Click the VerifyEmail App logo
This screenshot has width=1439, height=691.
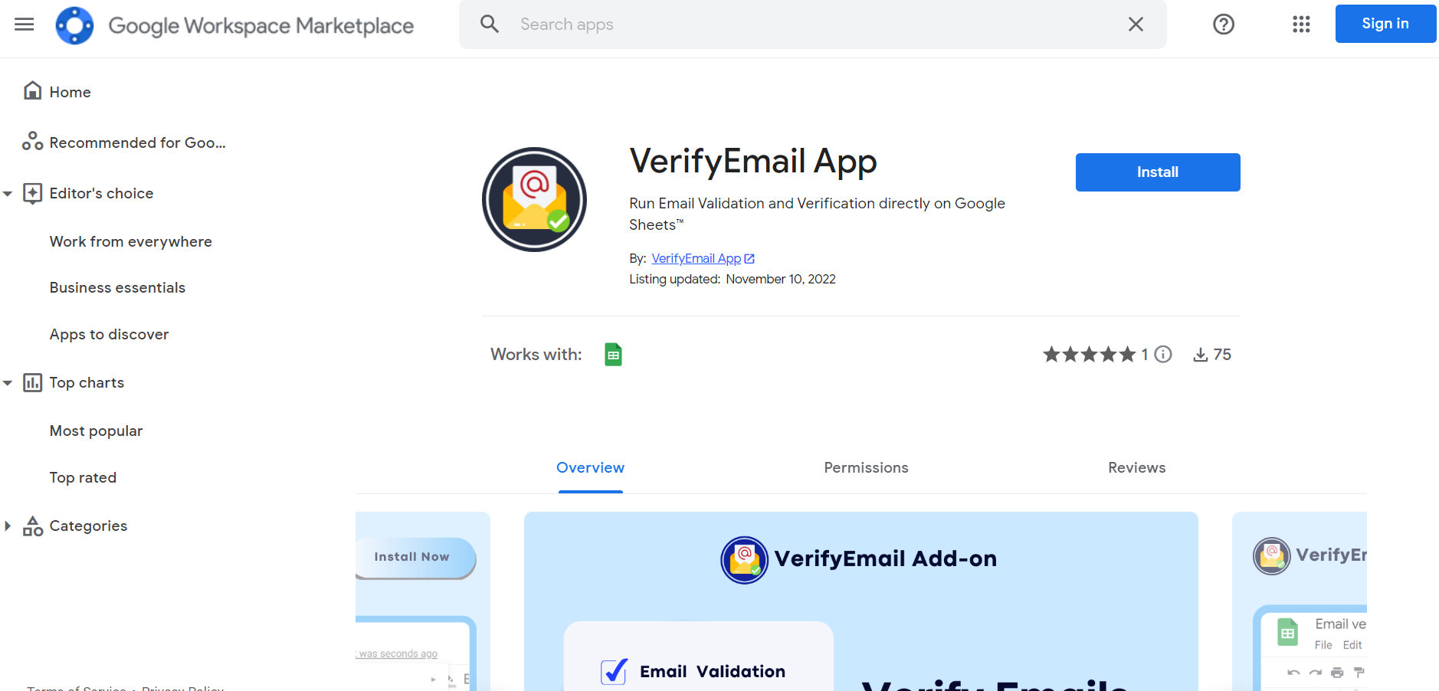coord(534,199)
